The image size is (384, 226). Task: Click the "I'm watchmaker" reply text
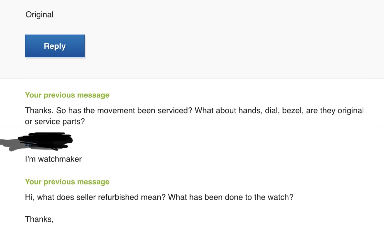click(53, 159)
